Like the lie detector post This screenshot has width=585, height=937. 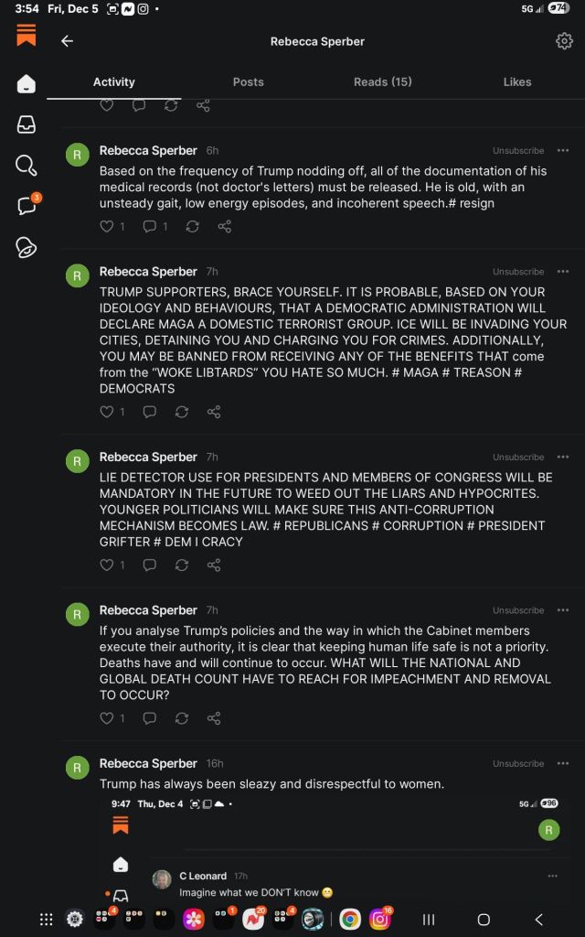[107, 565]
